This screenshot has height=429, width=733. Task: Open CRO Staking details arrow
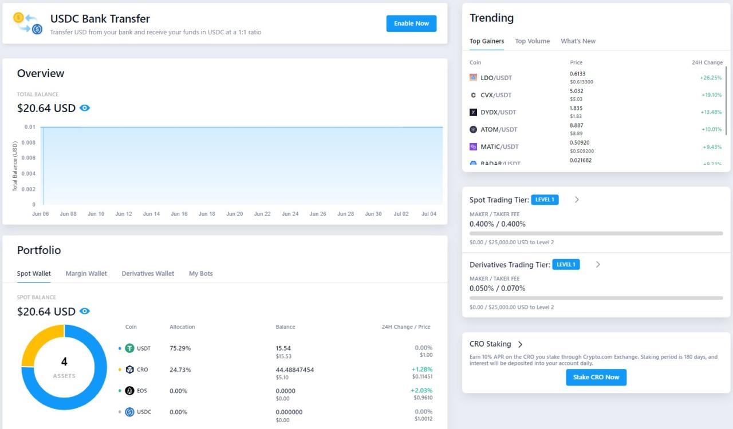pyautogui.click(x=520, y=344)
